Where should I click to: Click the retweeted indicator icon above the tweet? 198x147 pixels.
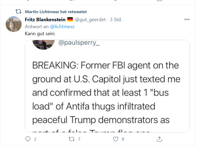(x=18, y=12)
